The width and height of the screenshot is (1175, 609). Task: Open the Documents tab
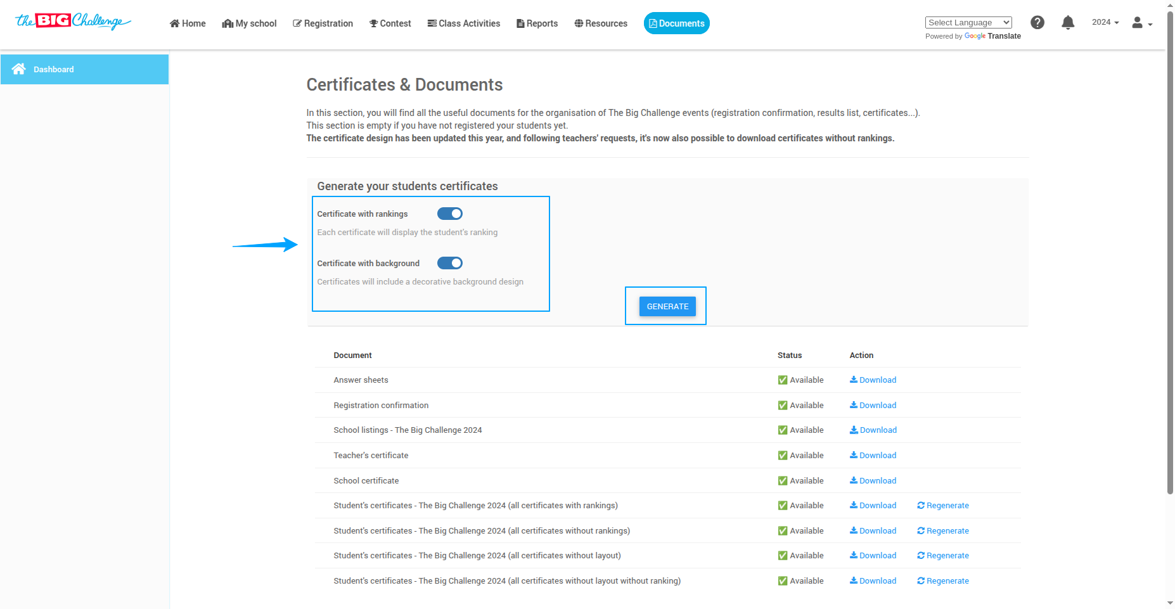pos(676,23)
